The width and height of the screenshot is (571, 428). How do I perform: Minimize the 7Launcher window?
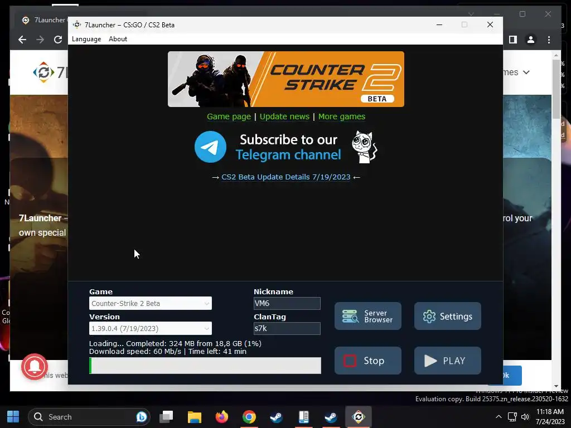click(x=439, y=25)
